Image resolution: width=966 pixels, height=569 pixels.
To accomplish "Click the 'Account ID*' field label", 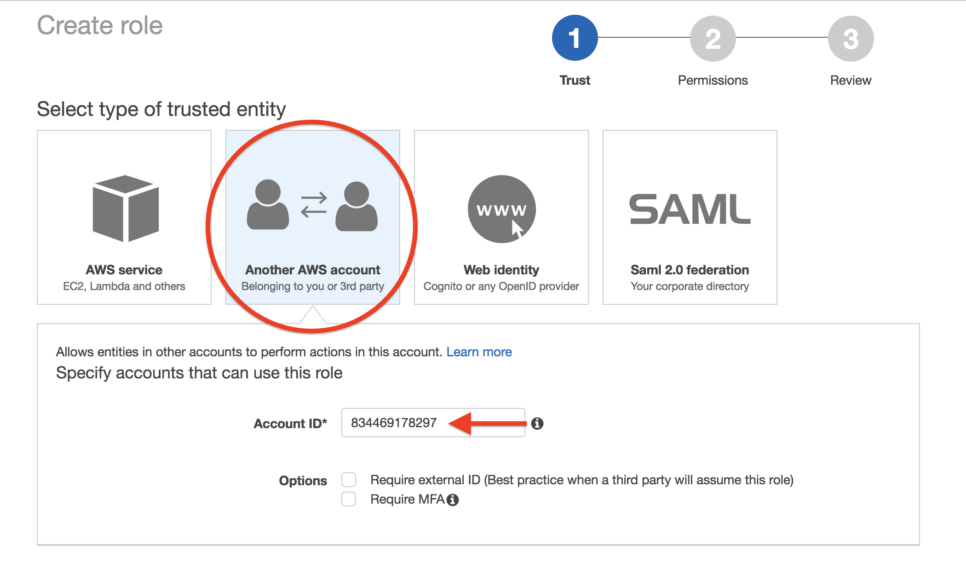I will coord(290,424).
